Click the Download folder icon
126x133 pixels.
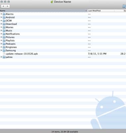click(4, 24)
